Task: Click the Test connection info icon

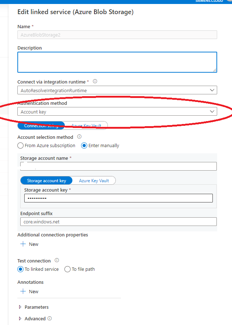Action: pyautogui.click(x=57, y=260)
